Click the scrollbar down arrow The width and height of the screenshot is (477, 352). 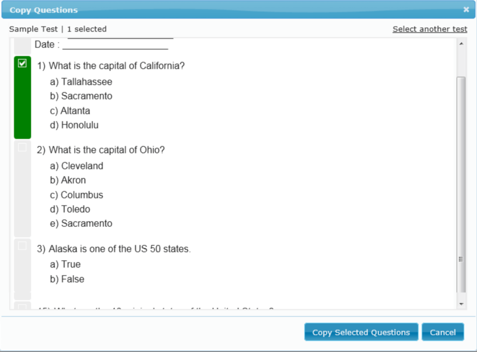pyautogui.click(x=461, y=304)
